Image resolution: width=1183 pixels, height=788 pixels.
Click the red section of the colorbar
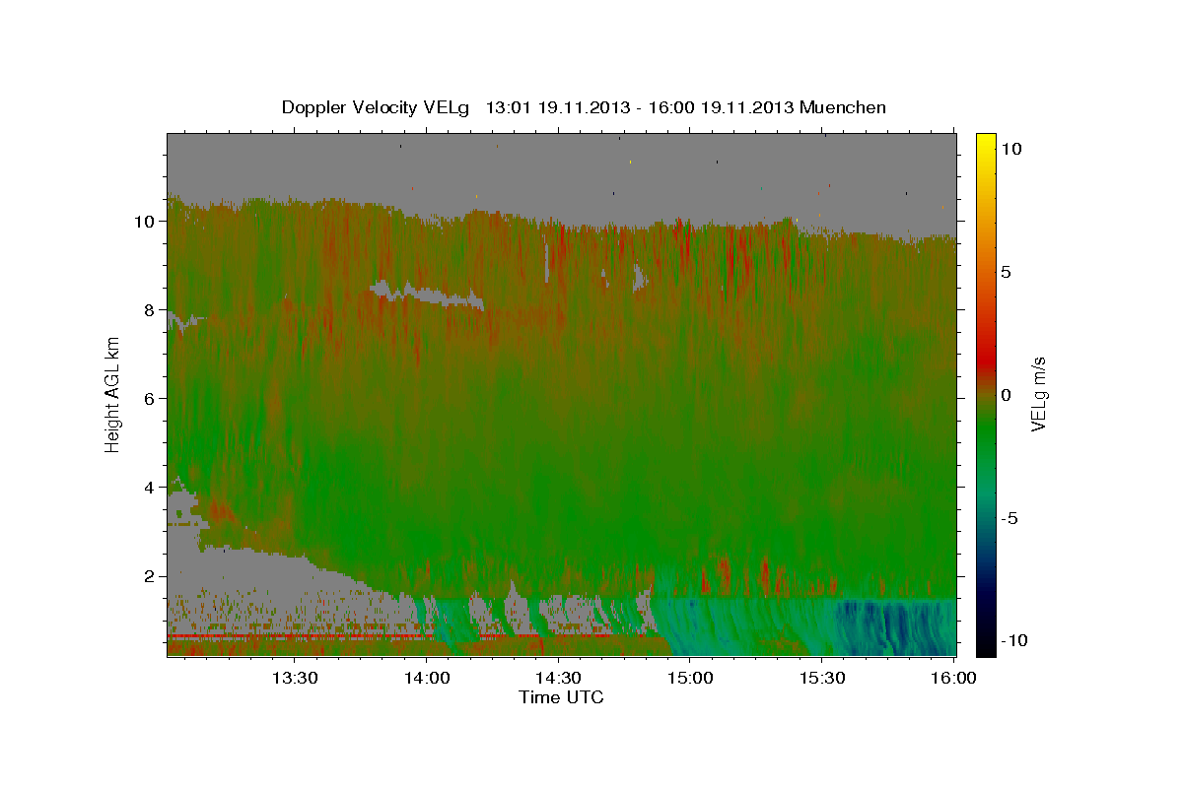(986, 360)
